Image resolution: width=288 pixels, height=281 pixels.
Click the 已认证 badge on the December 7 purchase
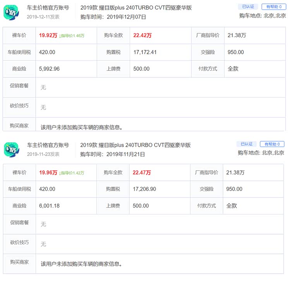click(248, 7)
